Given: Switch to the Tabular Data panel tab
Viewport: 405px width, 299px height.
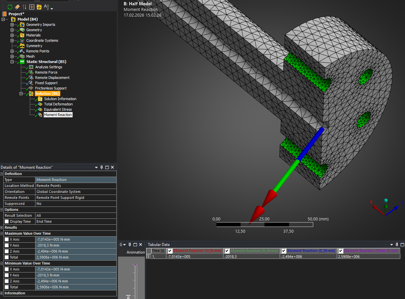Looking at the screenshot, I should [159, 245].
